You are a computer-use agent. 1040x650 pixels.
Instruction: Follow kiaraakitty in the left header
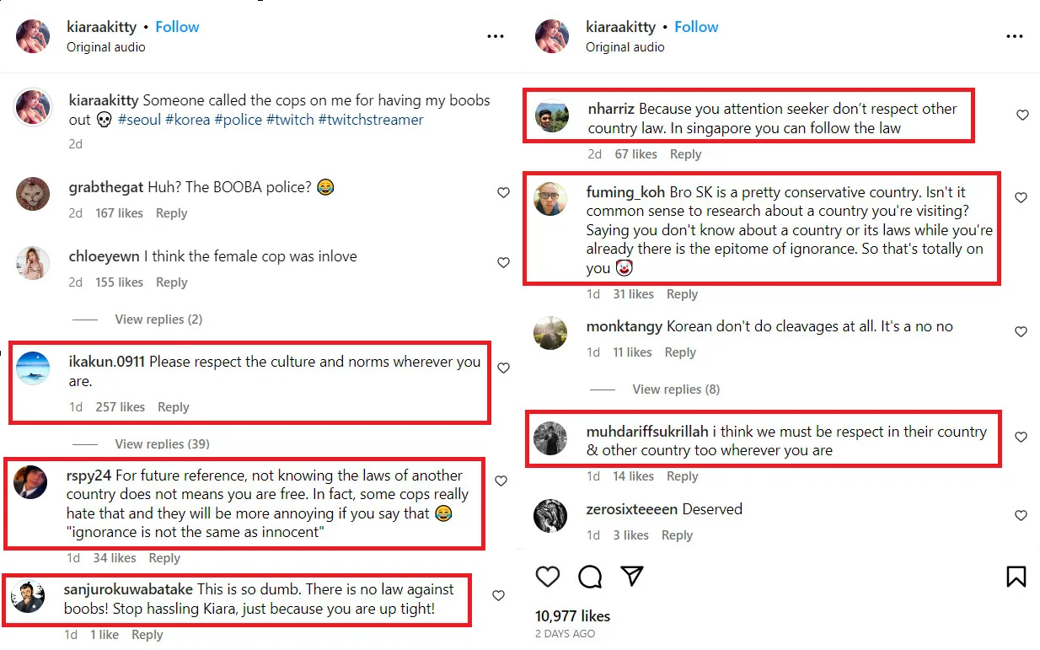177,27
